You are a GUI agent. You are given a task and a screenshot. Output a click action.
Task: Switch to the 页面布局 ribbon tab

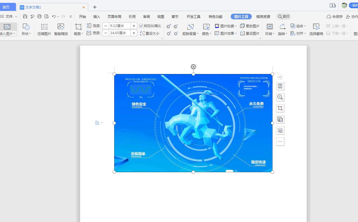click(x=114, y=17)
